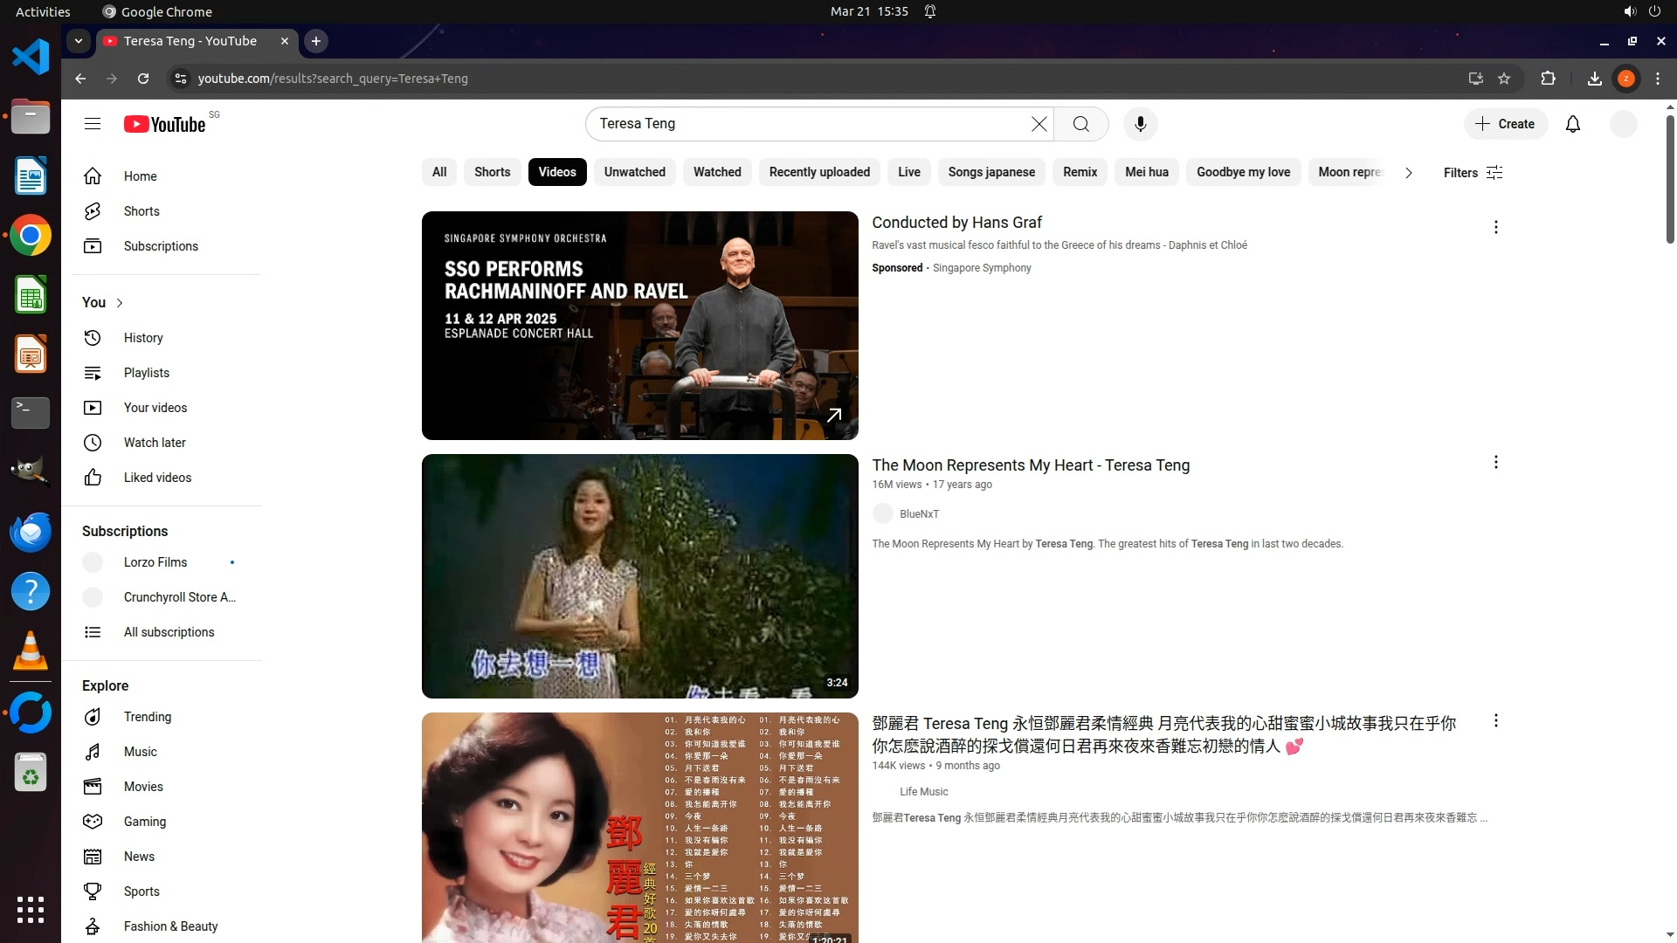Open options menu for Moon Represents video
Image resolution: width=1677 pixels, height=943 pixels.
pyautogui.click(x=1495, y=462)
